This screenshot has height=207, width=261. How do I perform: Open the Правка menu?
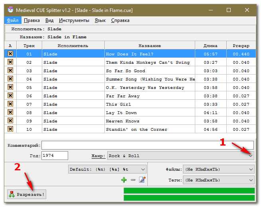coord(32,20)
